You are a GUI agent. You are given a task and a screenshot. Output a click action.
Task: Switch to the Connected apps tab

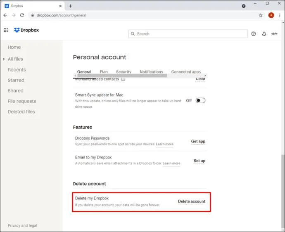tap(186, 72)
